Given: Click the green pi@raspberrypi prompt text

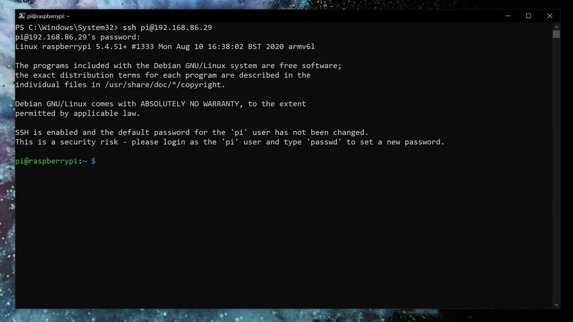Looking at the screenshot, I should tap(45, 161).
